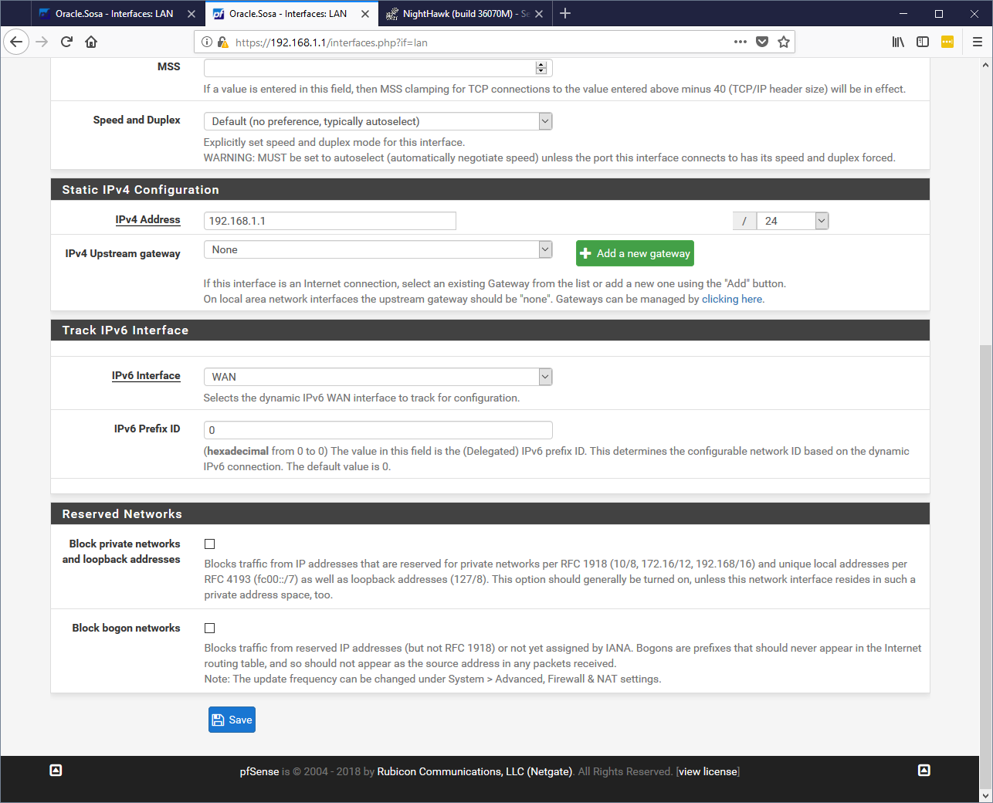The width and height of the screenshot is (993, 803).
Task: Open the Library bookshelf icon
Action: (x=898, y=42)
